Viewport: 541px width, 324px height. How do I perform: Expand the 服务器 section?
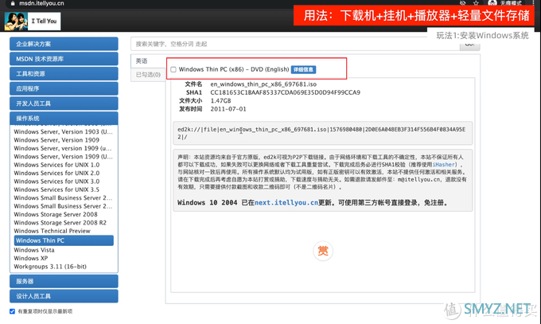click(x=64, y=281)
